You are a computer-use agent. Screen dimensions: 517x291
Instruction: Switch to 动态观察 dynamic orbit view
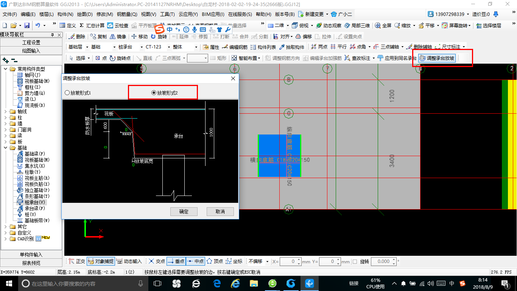(x=329, y=25)
